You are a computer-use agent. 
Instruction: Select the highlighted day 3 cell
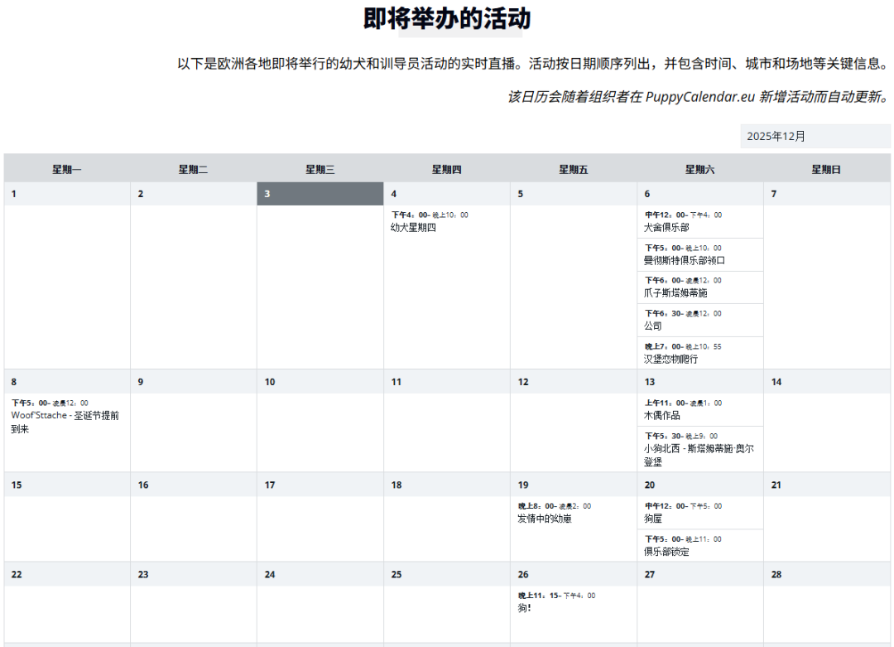320,194
